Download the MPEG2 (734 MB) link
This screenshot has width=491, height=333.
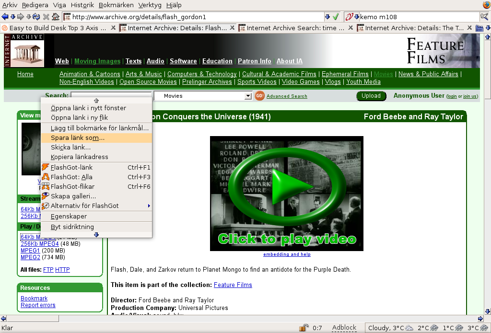(x=30, y=257)
